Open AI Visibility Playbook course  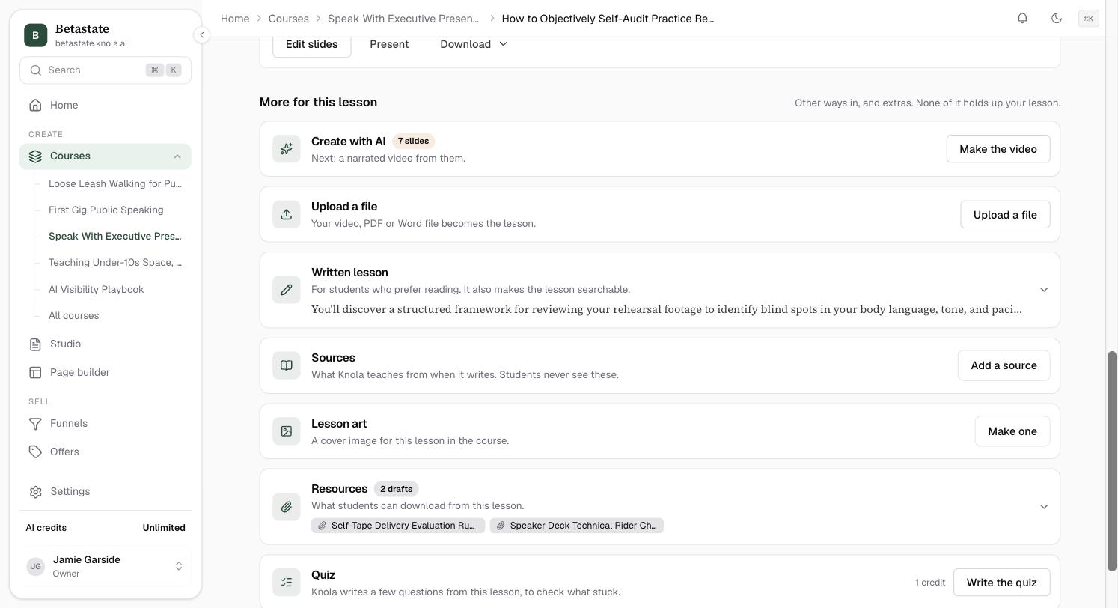tap(97, 289)
